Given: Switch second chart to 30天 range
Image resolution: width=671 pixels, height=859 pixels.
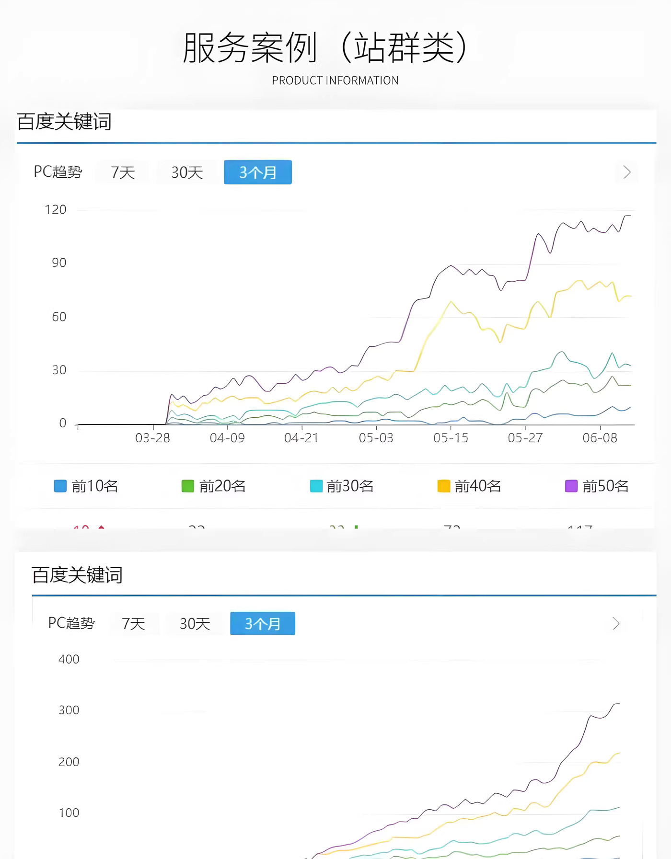Looking at the screenshot, I should click(195, 624).
